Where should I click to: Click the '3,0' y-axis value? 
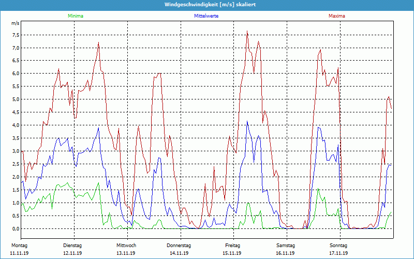click(x=16, y=151)
